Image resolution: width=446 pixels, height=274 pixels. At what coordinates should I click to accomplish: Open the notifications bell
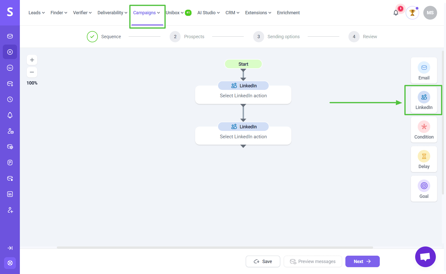[396, 13]
